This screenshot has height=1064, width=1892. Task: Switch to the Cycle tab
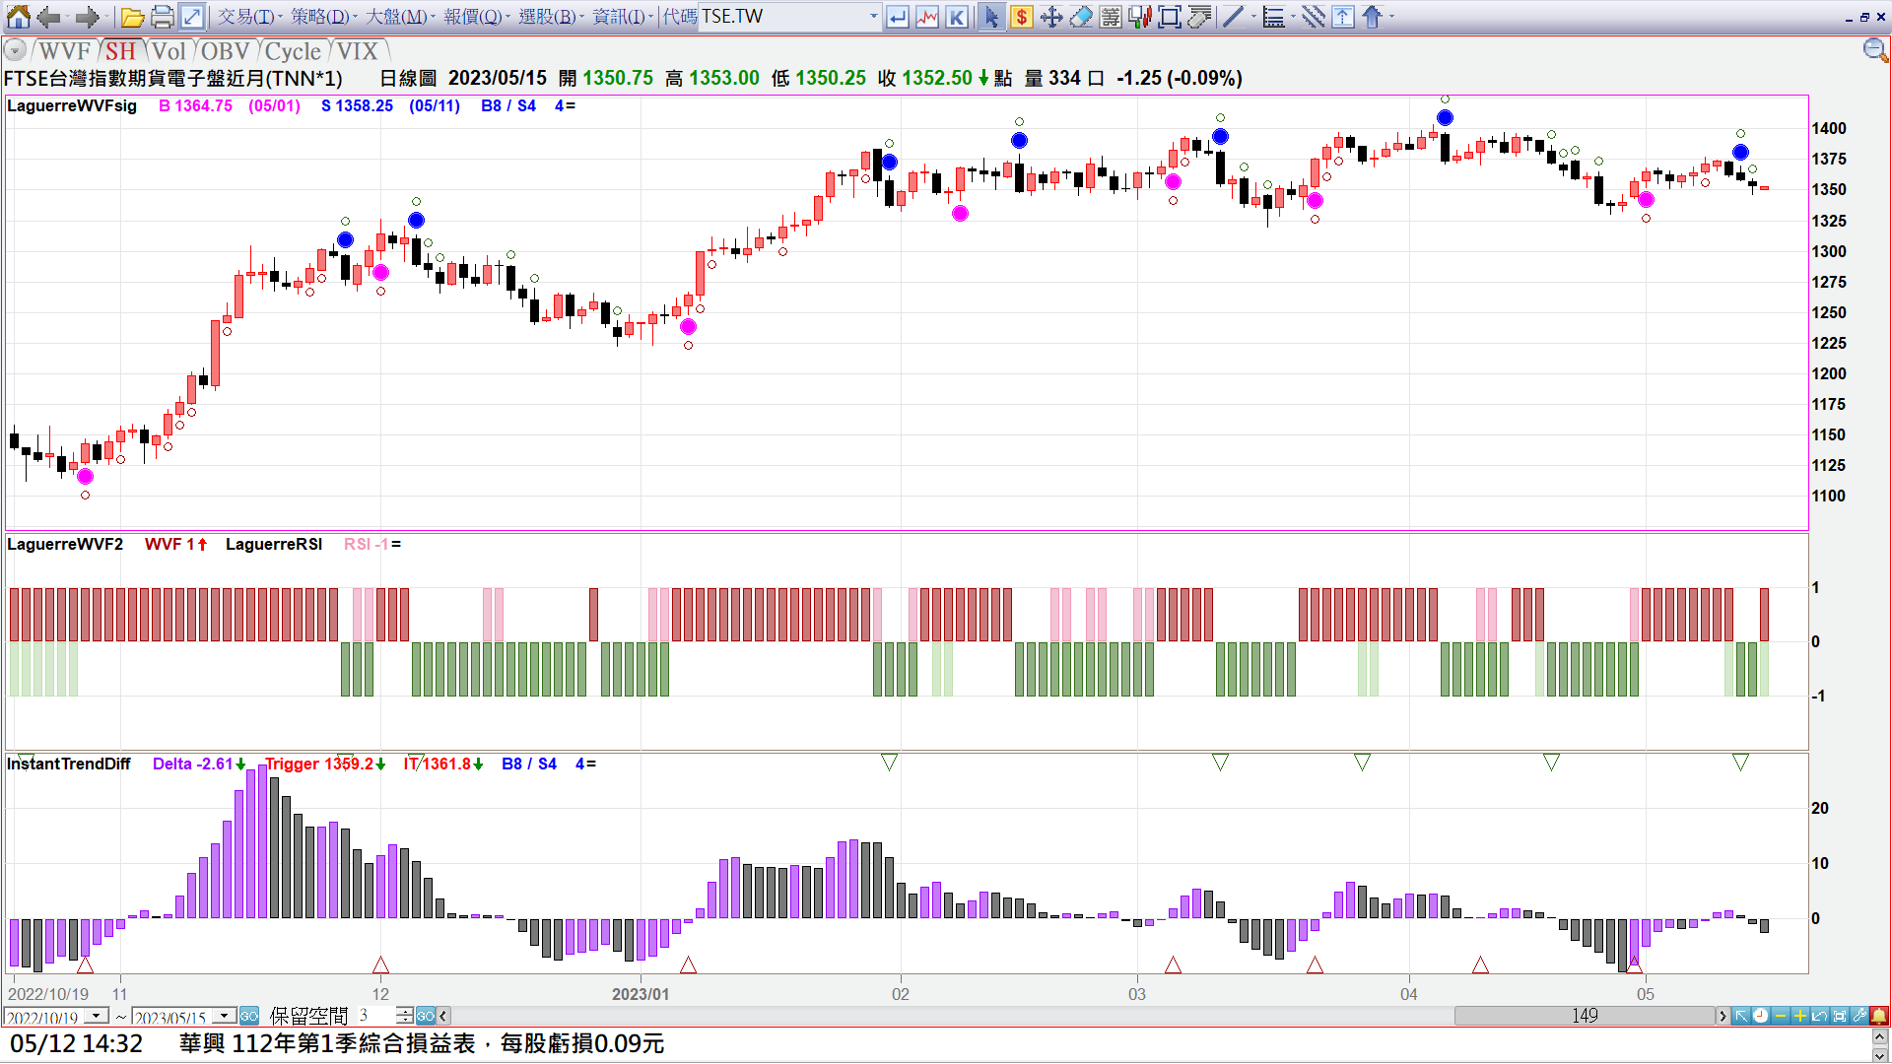point(293,51)
